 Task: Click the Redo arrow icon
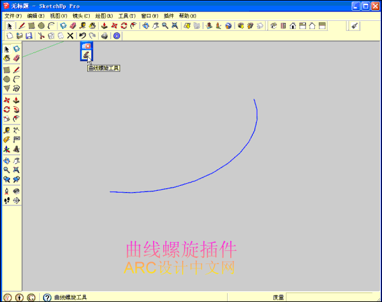click(x=92, y=36)
